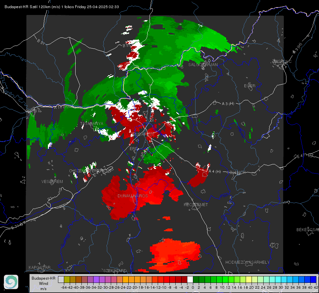Select the yellow legend swatch between 18 and 20

coord(249,279)
